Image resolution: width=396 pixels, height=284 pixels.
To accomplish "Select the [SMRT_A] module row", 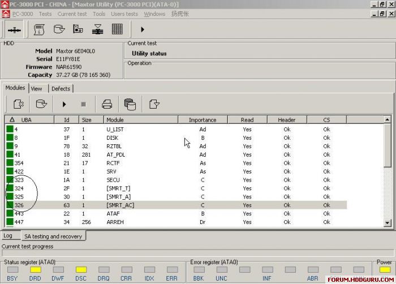I will [x=176, y=196].
